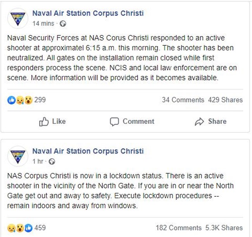Open the second post's page avatar
The height and width of the screenshot is (237, 252).
tap(18, 156)
